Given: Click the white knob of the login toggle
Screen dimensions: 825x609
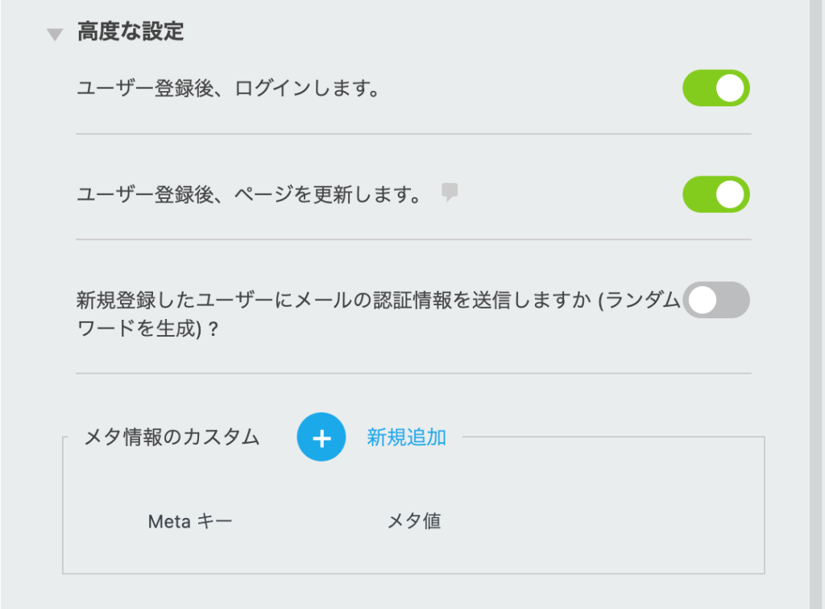Looking at the screenshot, I should (x=730, y=88).
